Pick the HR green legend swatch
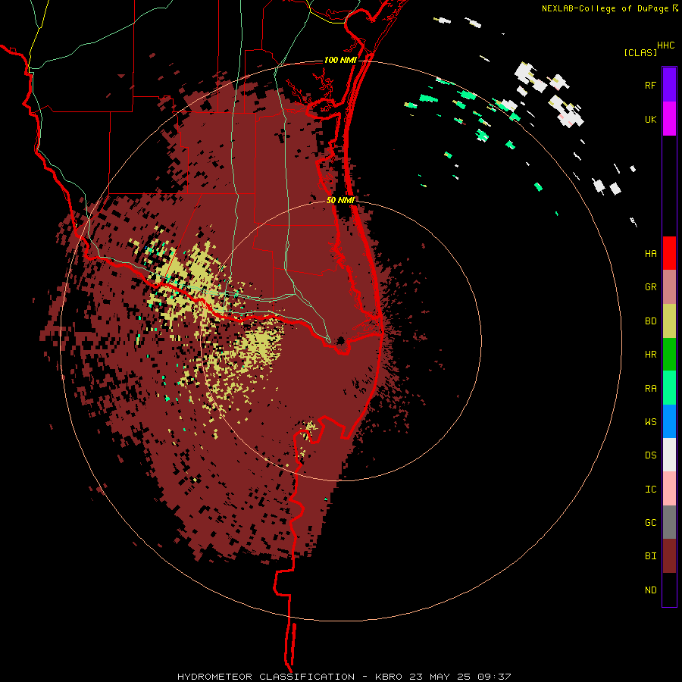Image resolution: width=682 pixels, height=682 pixels. pos(669,354)
